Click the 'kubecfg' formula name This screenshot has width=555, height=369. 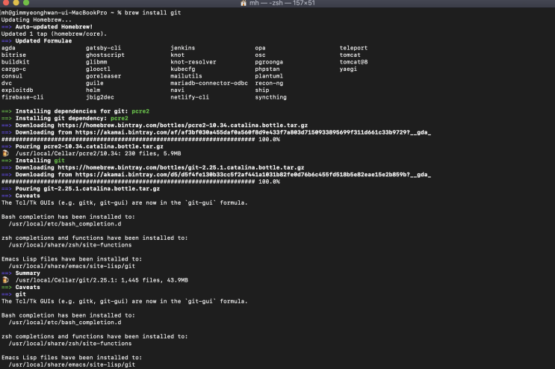coord(183,69)
